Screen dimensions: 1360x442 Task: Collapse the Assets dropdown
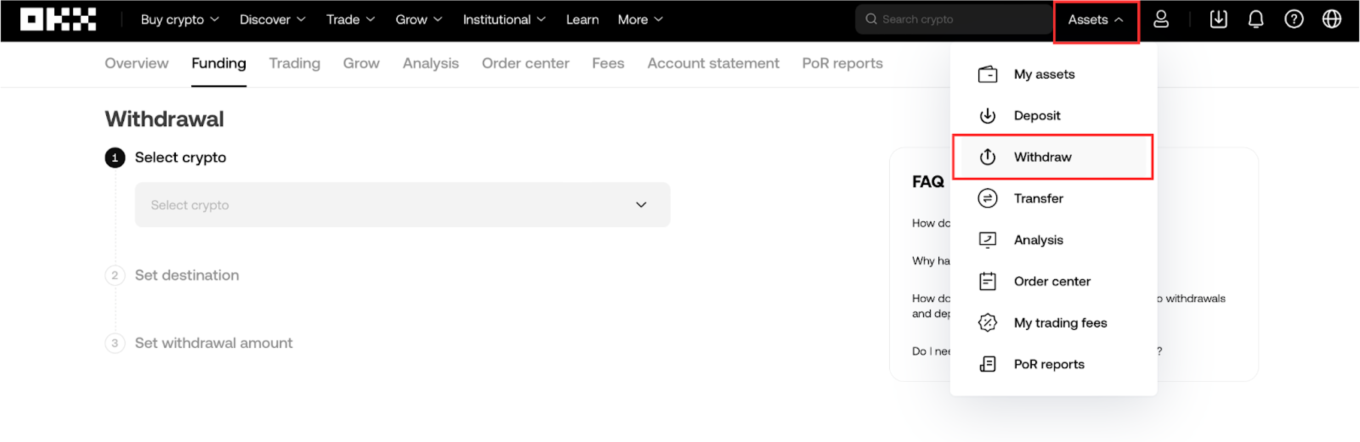[1095, 20]
